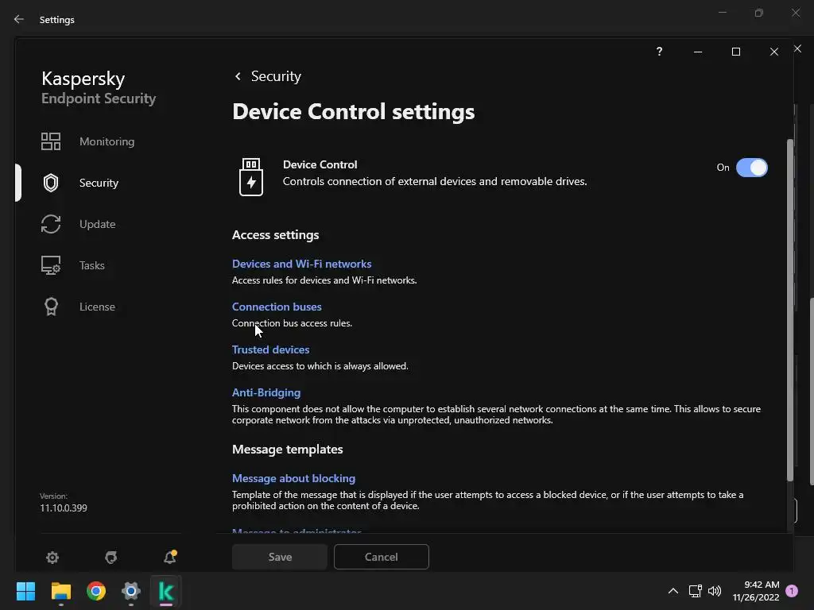
Task: Open Trusted devices link
Action: 270,349
